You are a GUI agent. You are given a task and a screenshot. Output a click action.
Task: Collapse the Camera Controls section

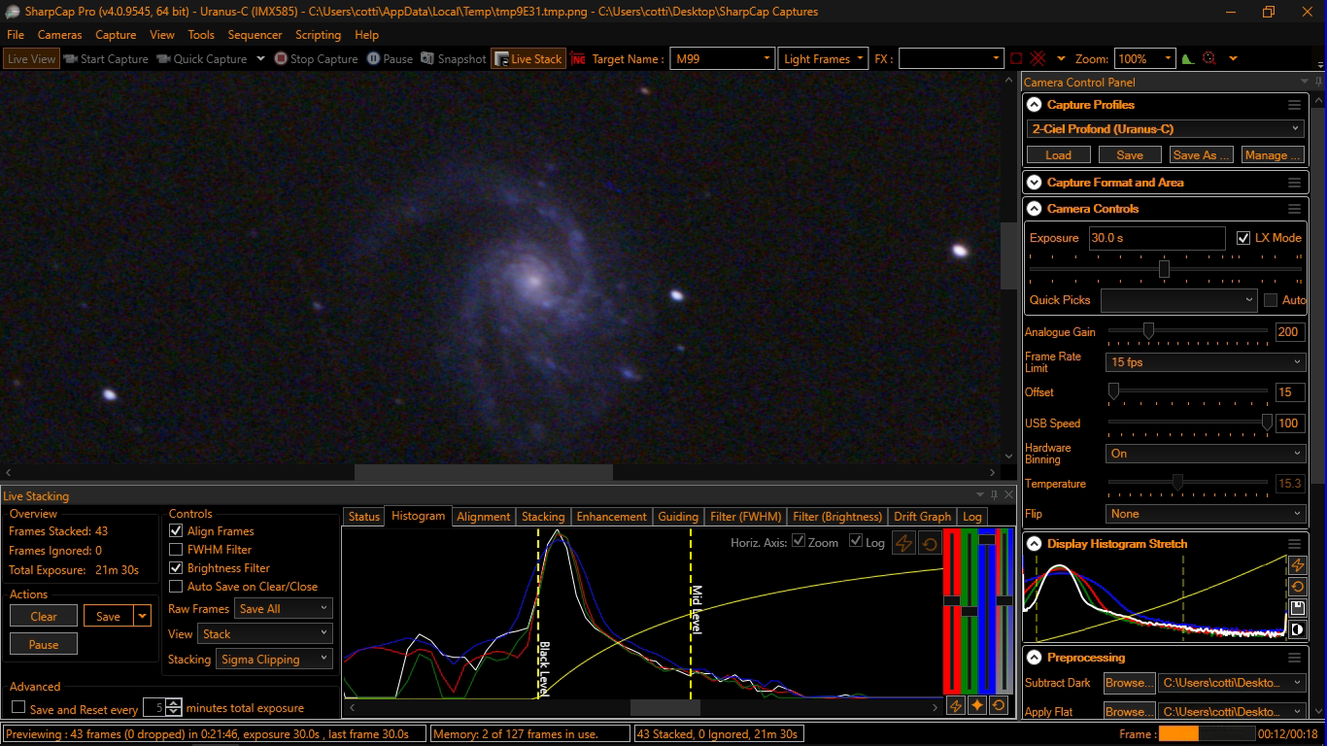click(1032, 209)
